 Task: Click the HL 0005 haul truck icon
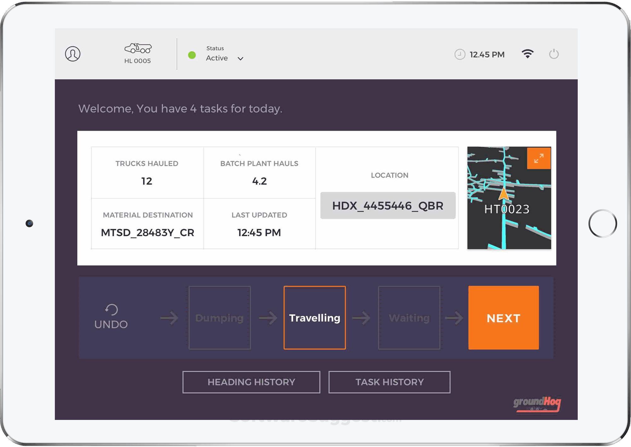(x=138, y=48)
